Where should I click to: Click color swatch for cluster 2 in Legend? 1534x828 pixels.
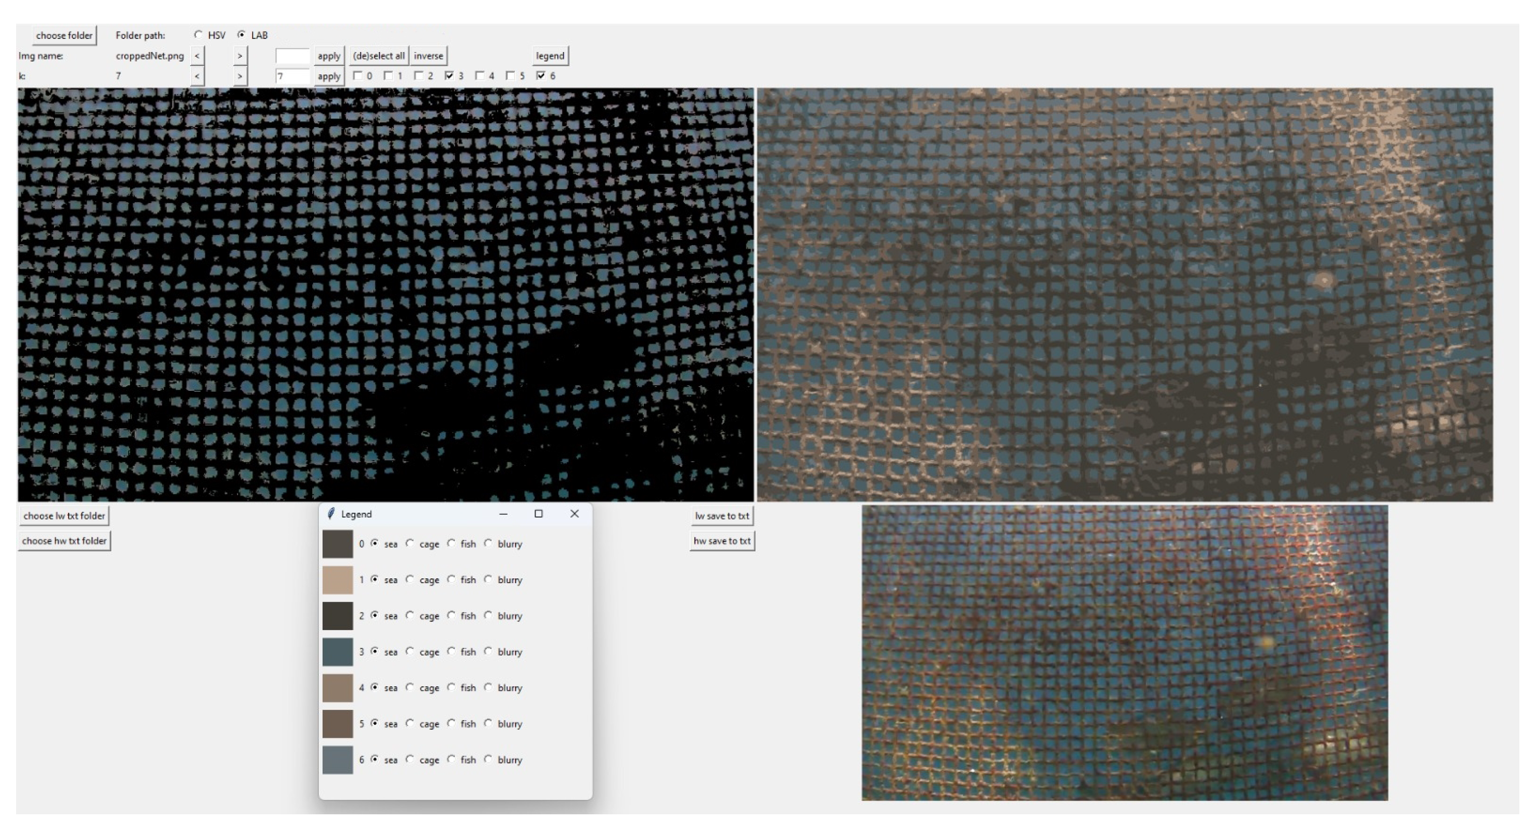[x=338, y=616]
